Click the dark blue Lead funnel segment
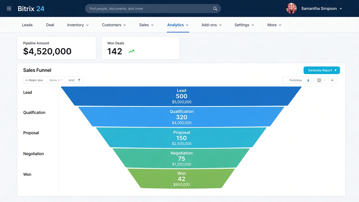359x202 pixels. tap(181, 96)
